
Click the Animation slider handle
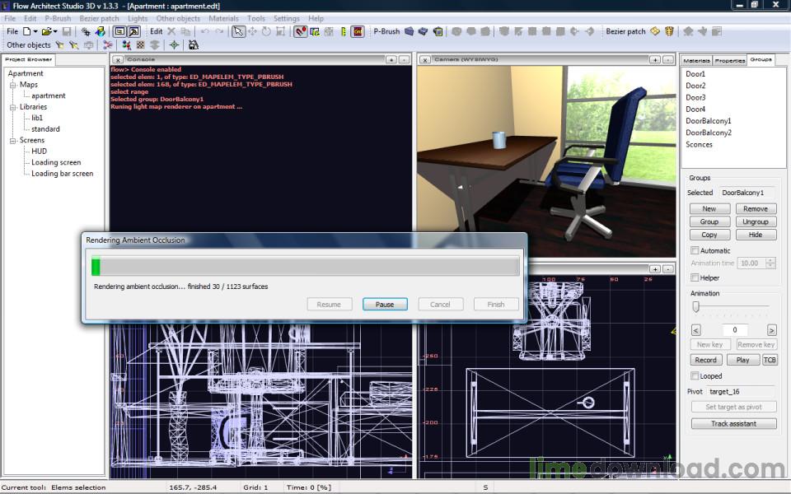point(696,306)
